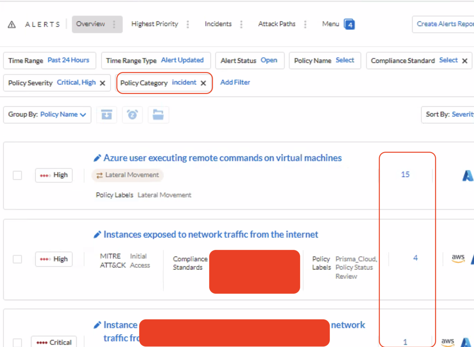Remove the Policy Severity filter
Viewport: 474px width, 347px height.
102,83
